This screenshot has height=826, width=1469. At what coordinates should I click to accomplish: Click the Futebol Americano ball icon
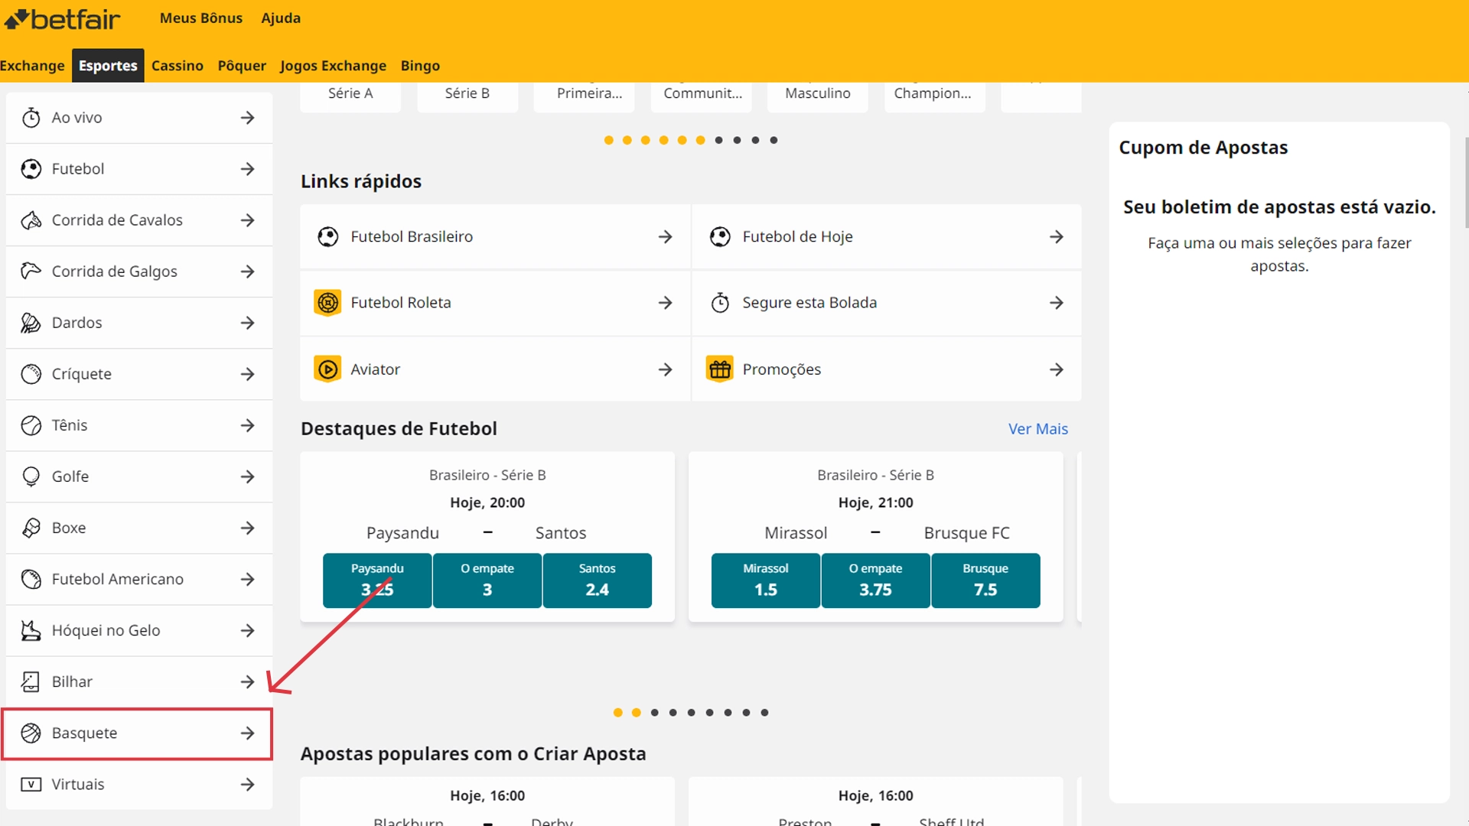tap(31, 579)
